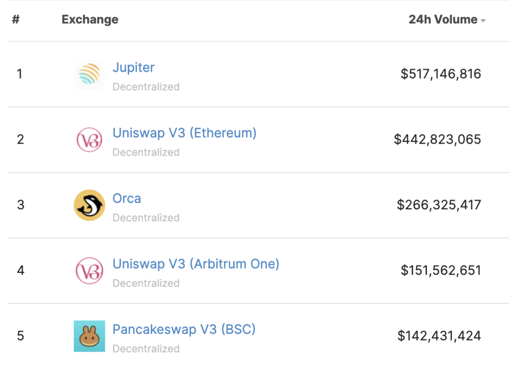This screenshot has width=509, height=368.
Task: Click the Pancakeswap bunny logo
Action: tap(89, 336)
